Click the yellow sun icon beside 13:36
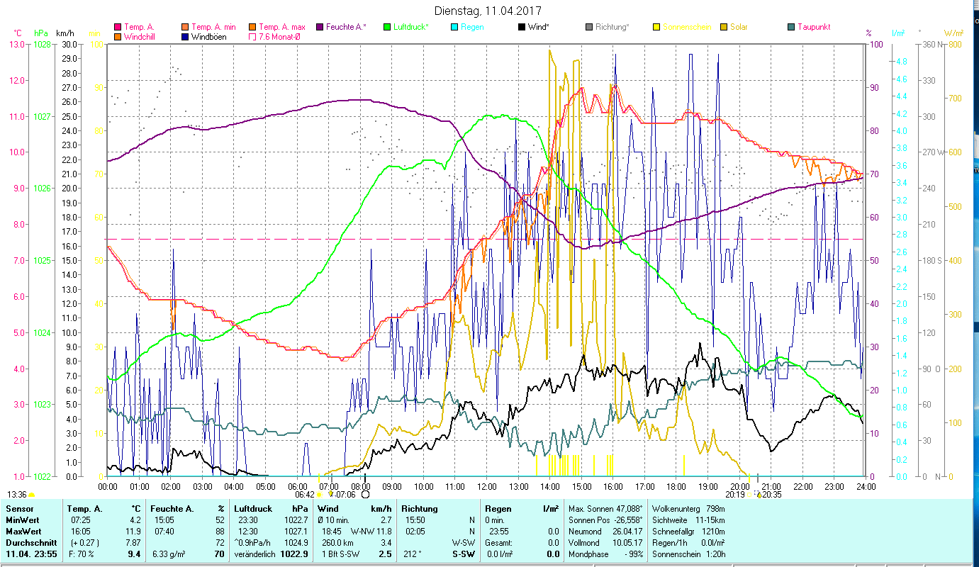This screenshot has width=979, height=567. 31,495
